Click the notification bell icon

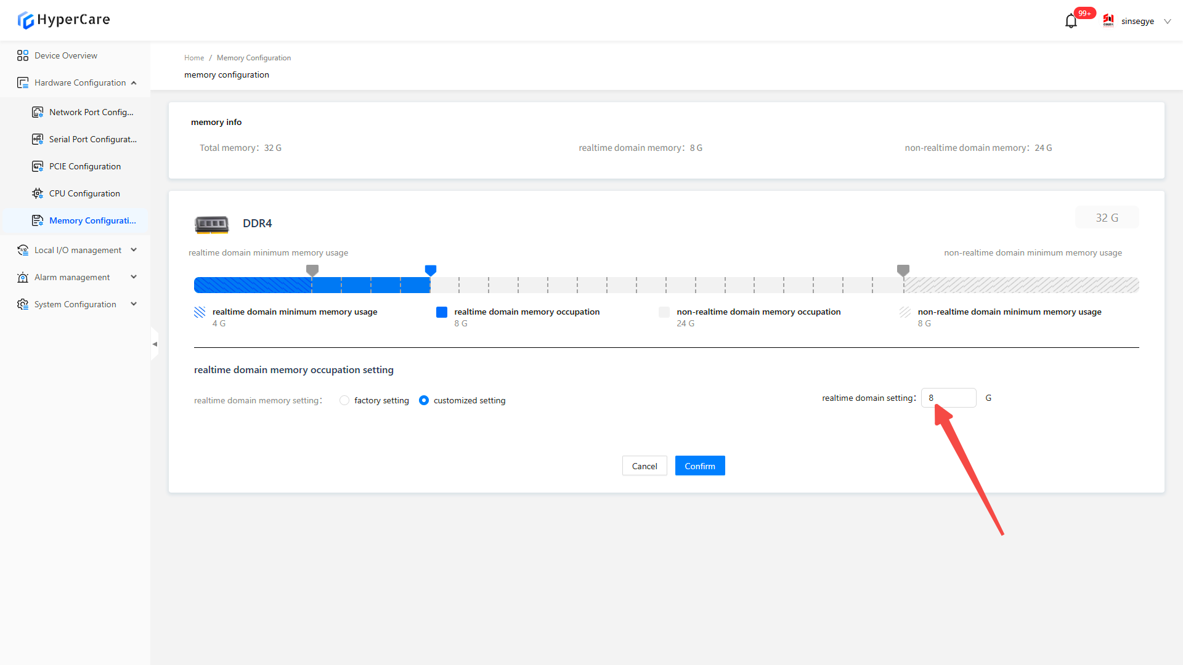pyautogui.click(x=1071, y=22)
